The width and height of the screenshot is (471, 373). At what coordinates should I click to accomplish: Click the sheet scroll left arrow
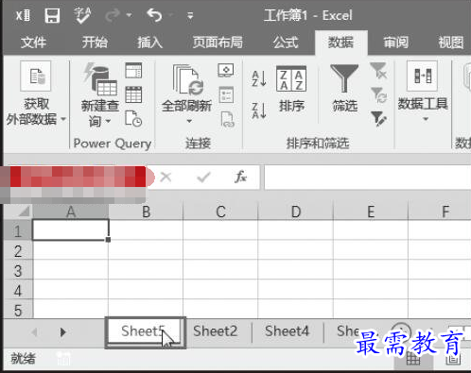pos(35,331)
